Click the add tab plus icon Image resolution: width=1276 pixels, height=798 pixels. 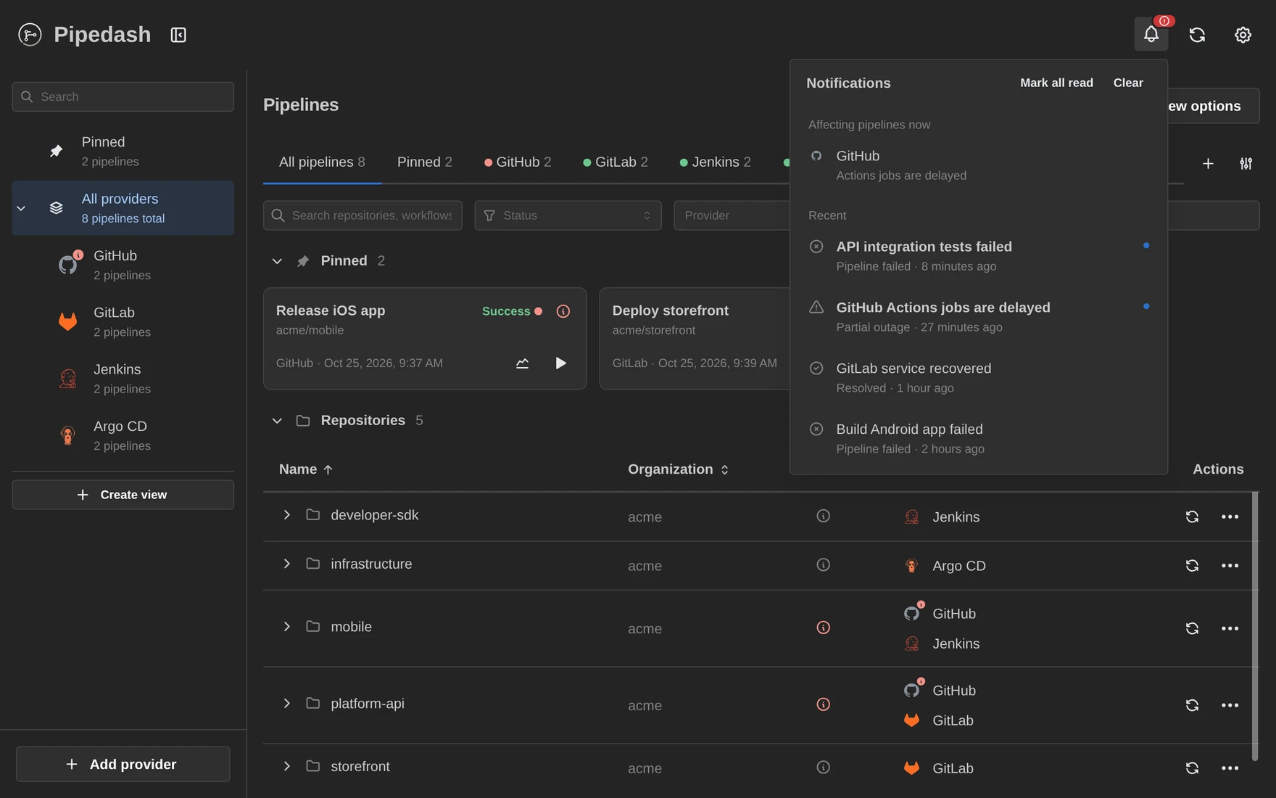pos(1208,164)
